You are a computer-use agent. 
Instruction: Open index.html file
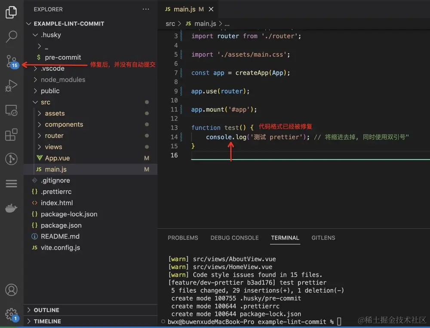click(90, 203)
